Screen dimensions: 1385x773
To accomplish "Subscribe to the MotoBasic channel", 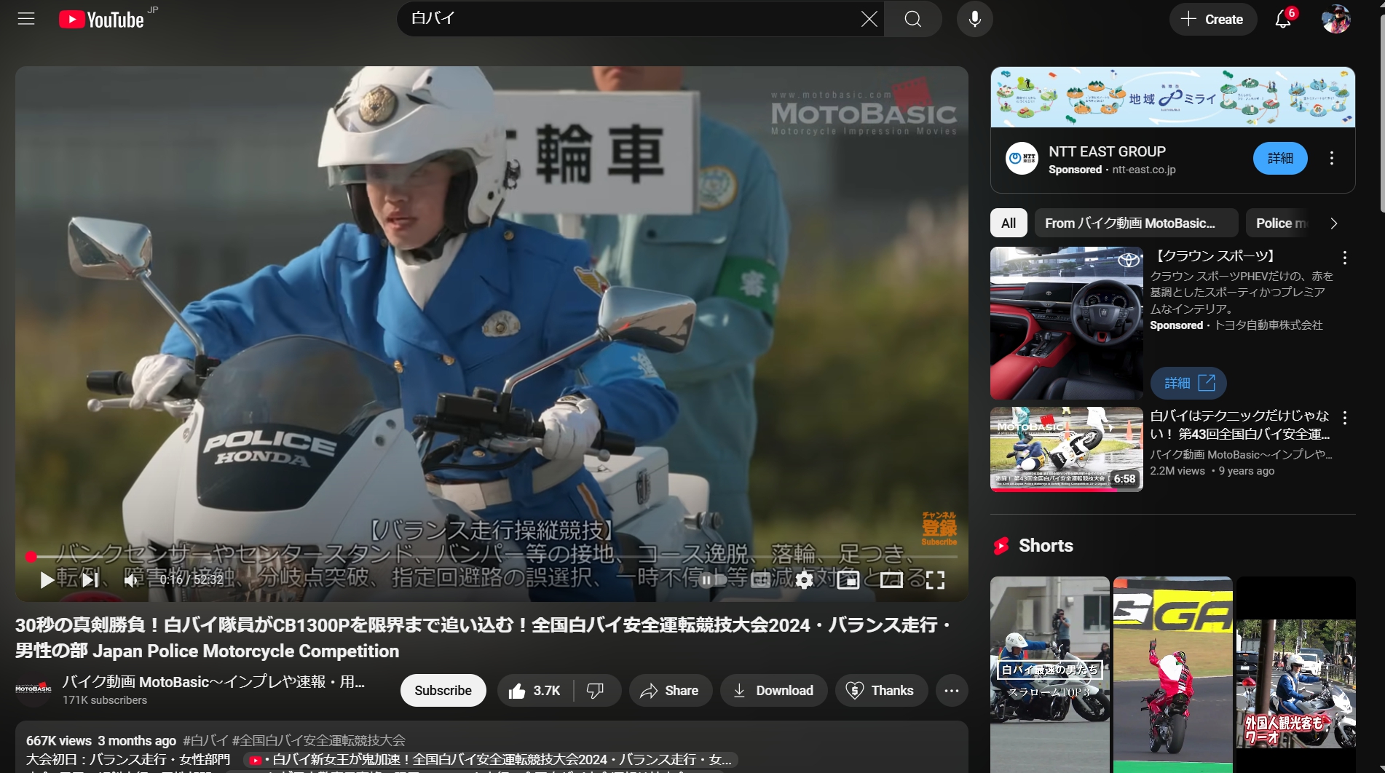I will point(443,691).
